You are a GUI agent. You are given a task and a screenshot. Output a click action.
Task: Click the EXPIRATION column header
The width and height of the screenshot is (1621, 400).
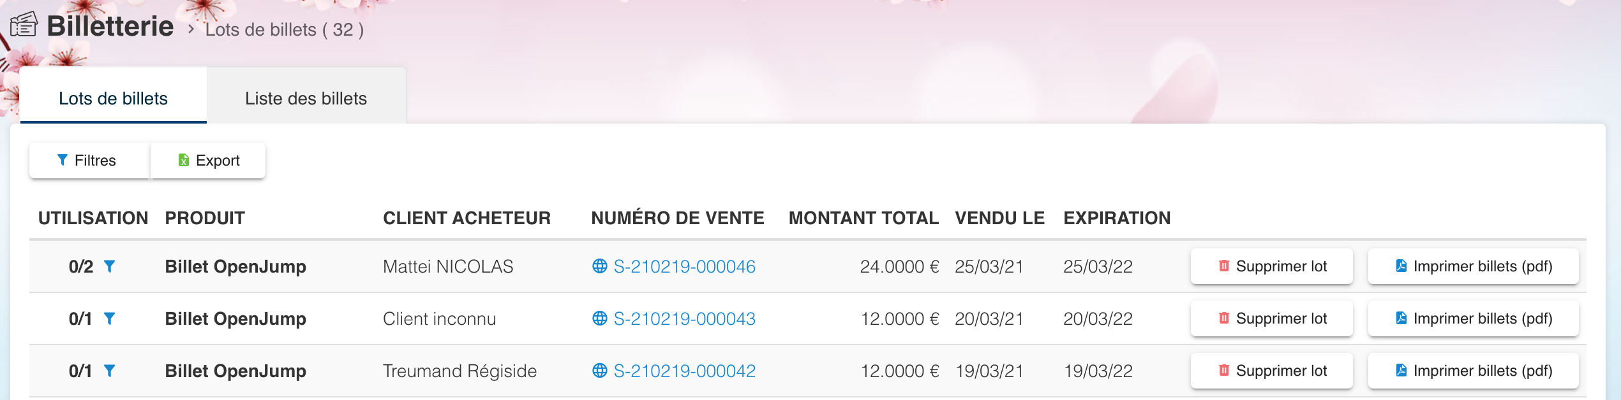coord(1116,218)
